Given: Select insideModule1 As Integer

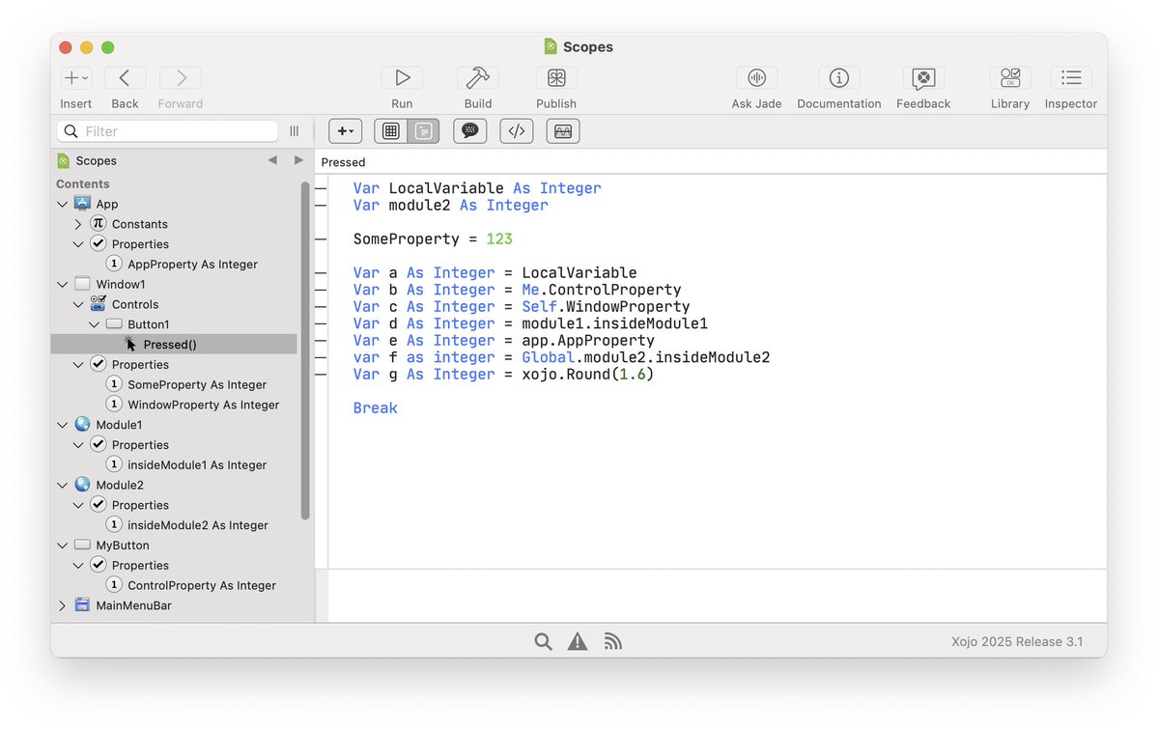Looking at the screenshot, I should tap(196, 464).
